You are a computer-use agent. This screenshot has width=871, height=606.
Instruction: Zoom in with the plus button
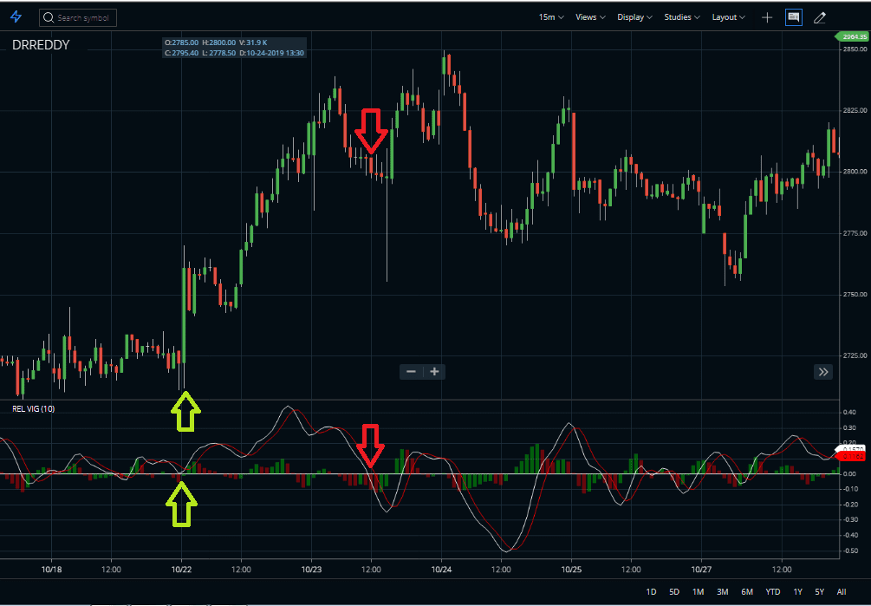pyautogui.click(x=434, y=372)
